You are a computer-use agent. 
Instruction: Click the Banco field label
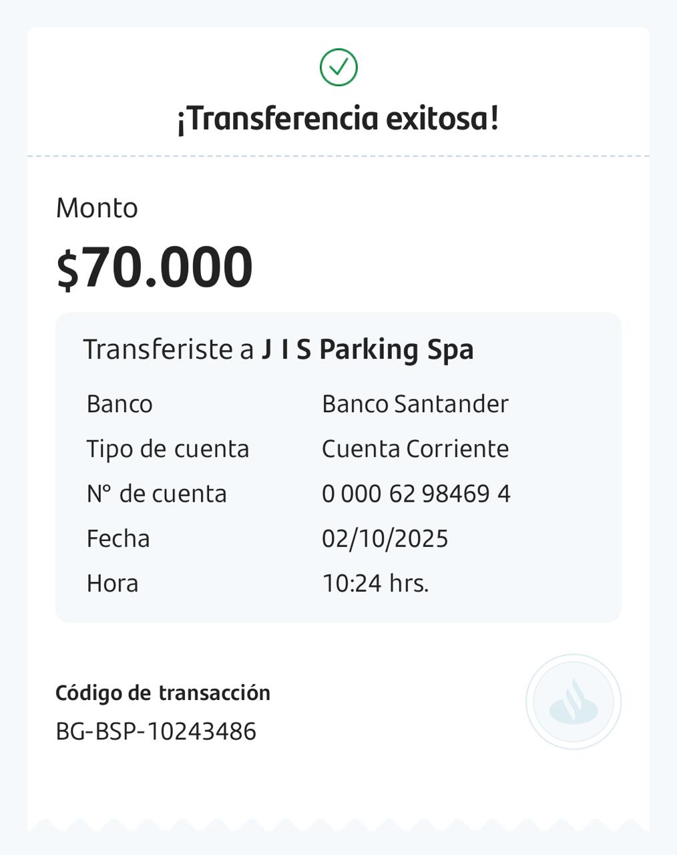120,404
